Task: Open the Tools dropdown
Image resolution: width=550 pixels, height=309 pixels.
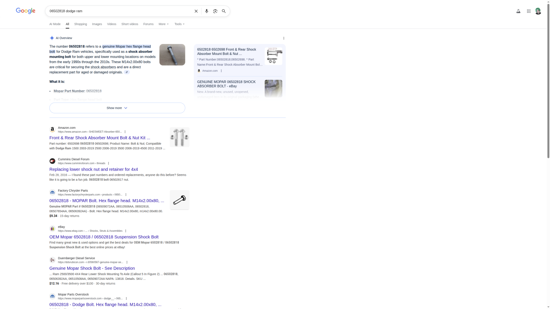Action: 179,24
